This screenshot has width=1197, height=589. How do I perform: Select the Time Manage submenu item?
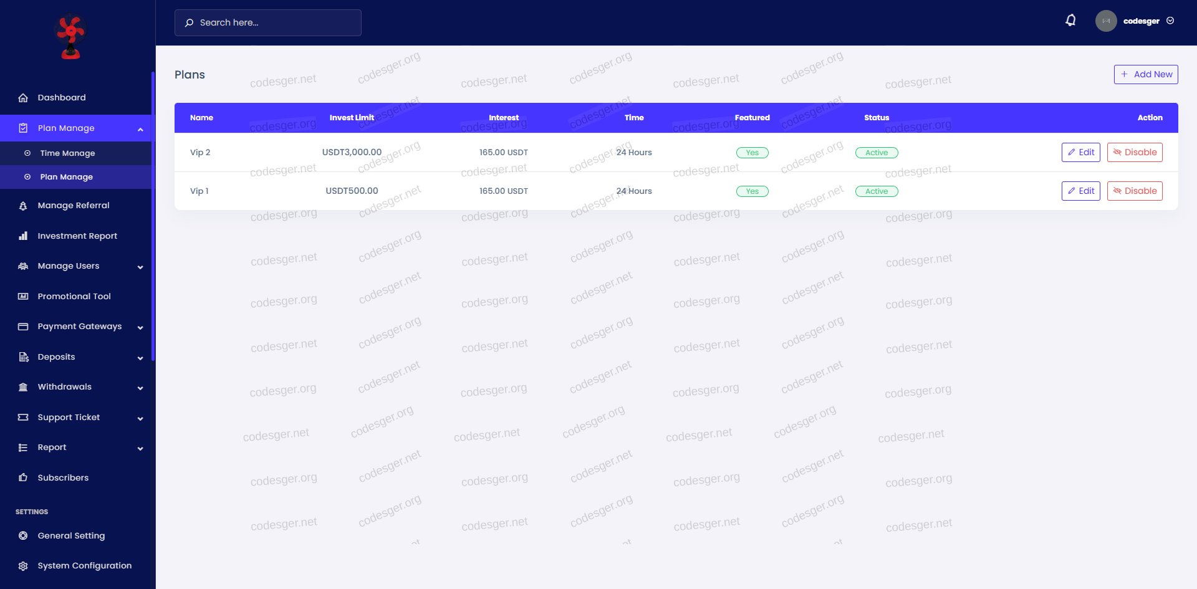67,153
